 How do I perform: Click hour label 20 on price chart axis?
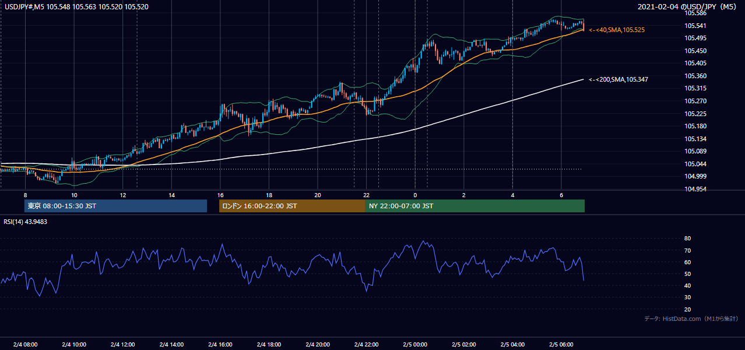click(318, 195)
